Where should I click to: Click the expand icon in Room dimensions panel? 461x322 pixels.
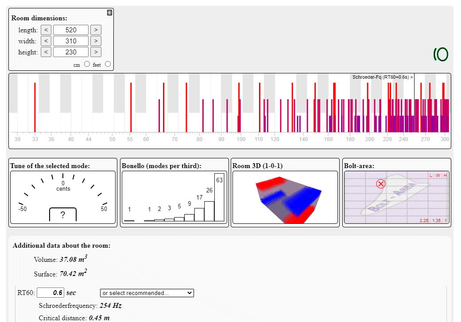[109, 12]
